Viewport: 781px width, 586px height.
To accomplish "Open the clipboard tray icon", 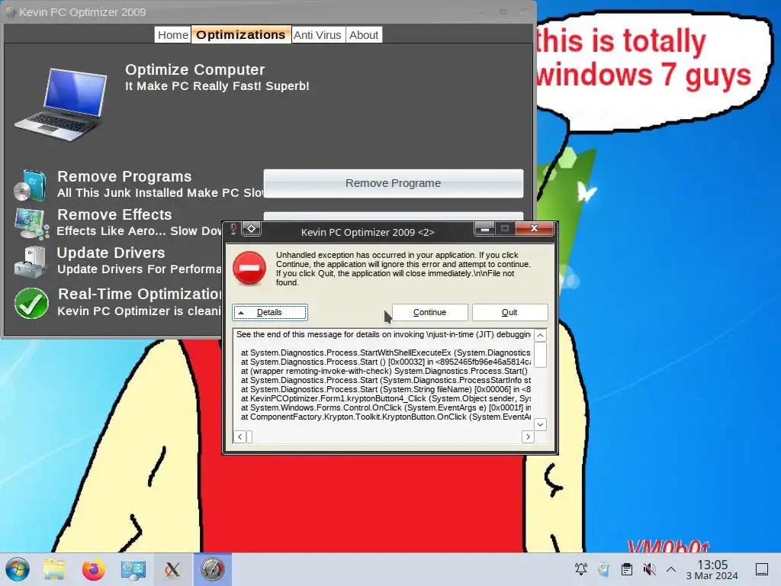I will click(x=627, y=569).
